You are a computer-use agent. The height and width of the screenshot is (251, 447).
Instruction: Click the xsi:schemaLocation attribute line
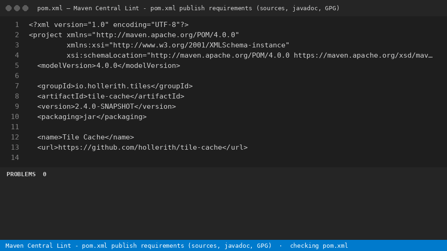point(250,55)
